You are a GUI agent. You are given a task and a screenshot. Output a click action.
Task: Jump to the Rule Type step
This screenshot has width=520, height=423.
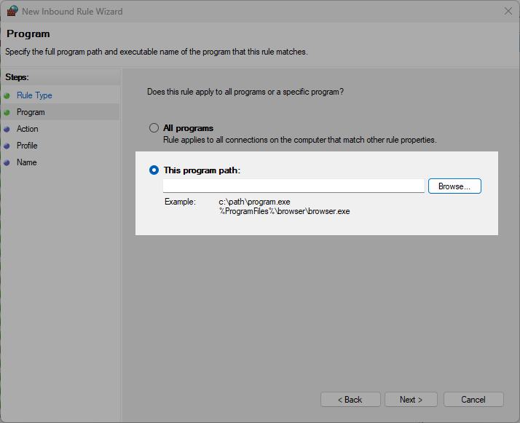click(34, 95)
